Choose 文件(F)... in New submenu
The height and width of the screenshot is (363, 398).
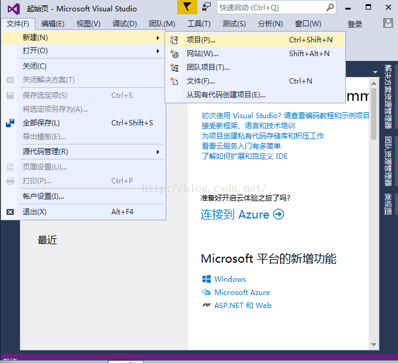[256, 81]
